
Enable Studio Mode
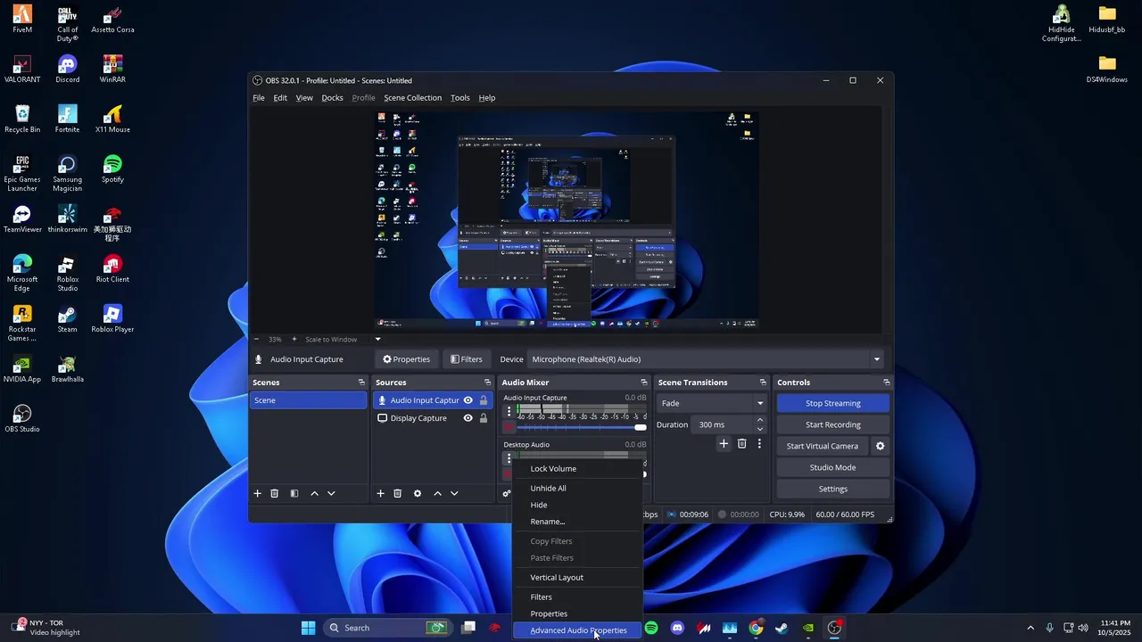pyautogui.click(x=833, y=467)
